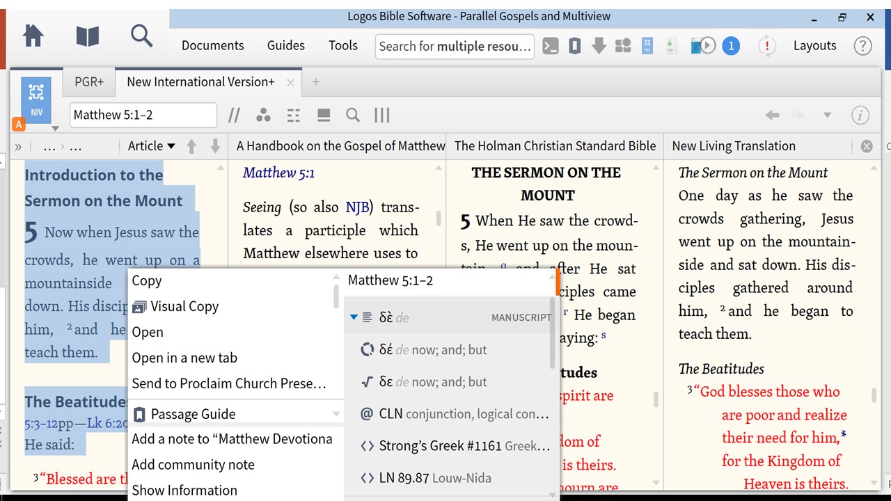Open the command box terminal icon
891x501 pixels.
(551, 46)
